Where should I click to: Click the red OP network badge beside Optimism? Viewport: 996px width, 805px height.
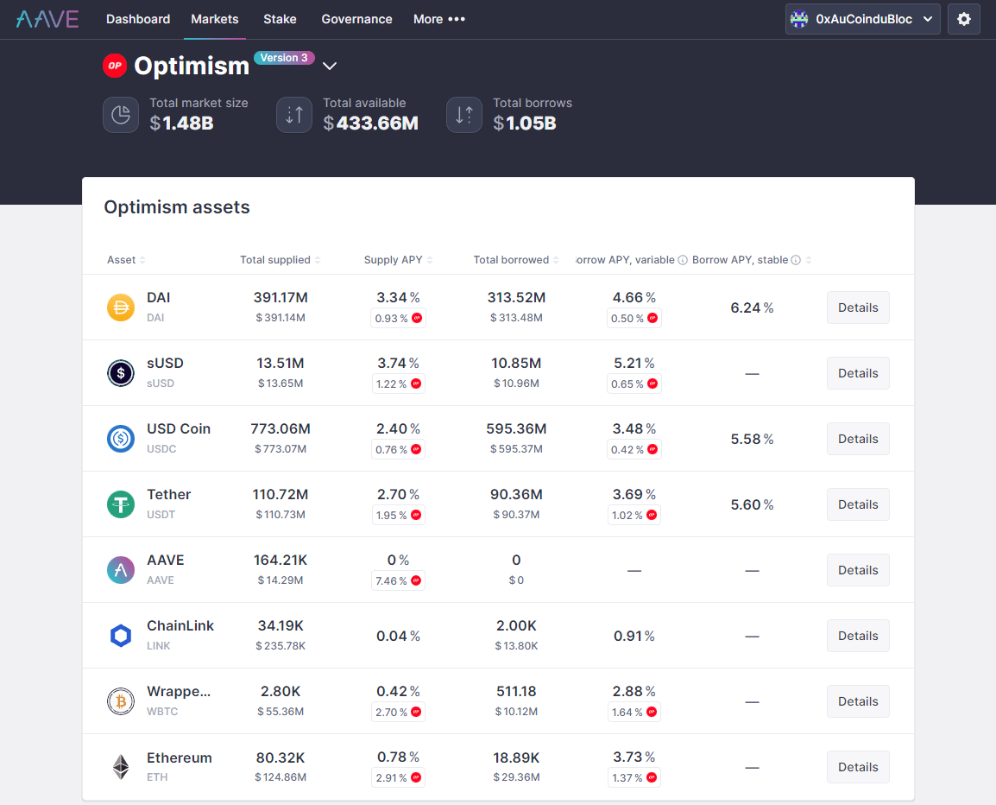click(115, 65)
